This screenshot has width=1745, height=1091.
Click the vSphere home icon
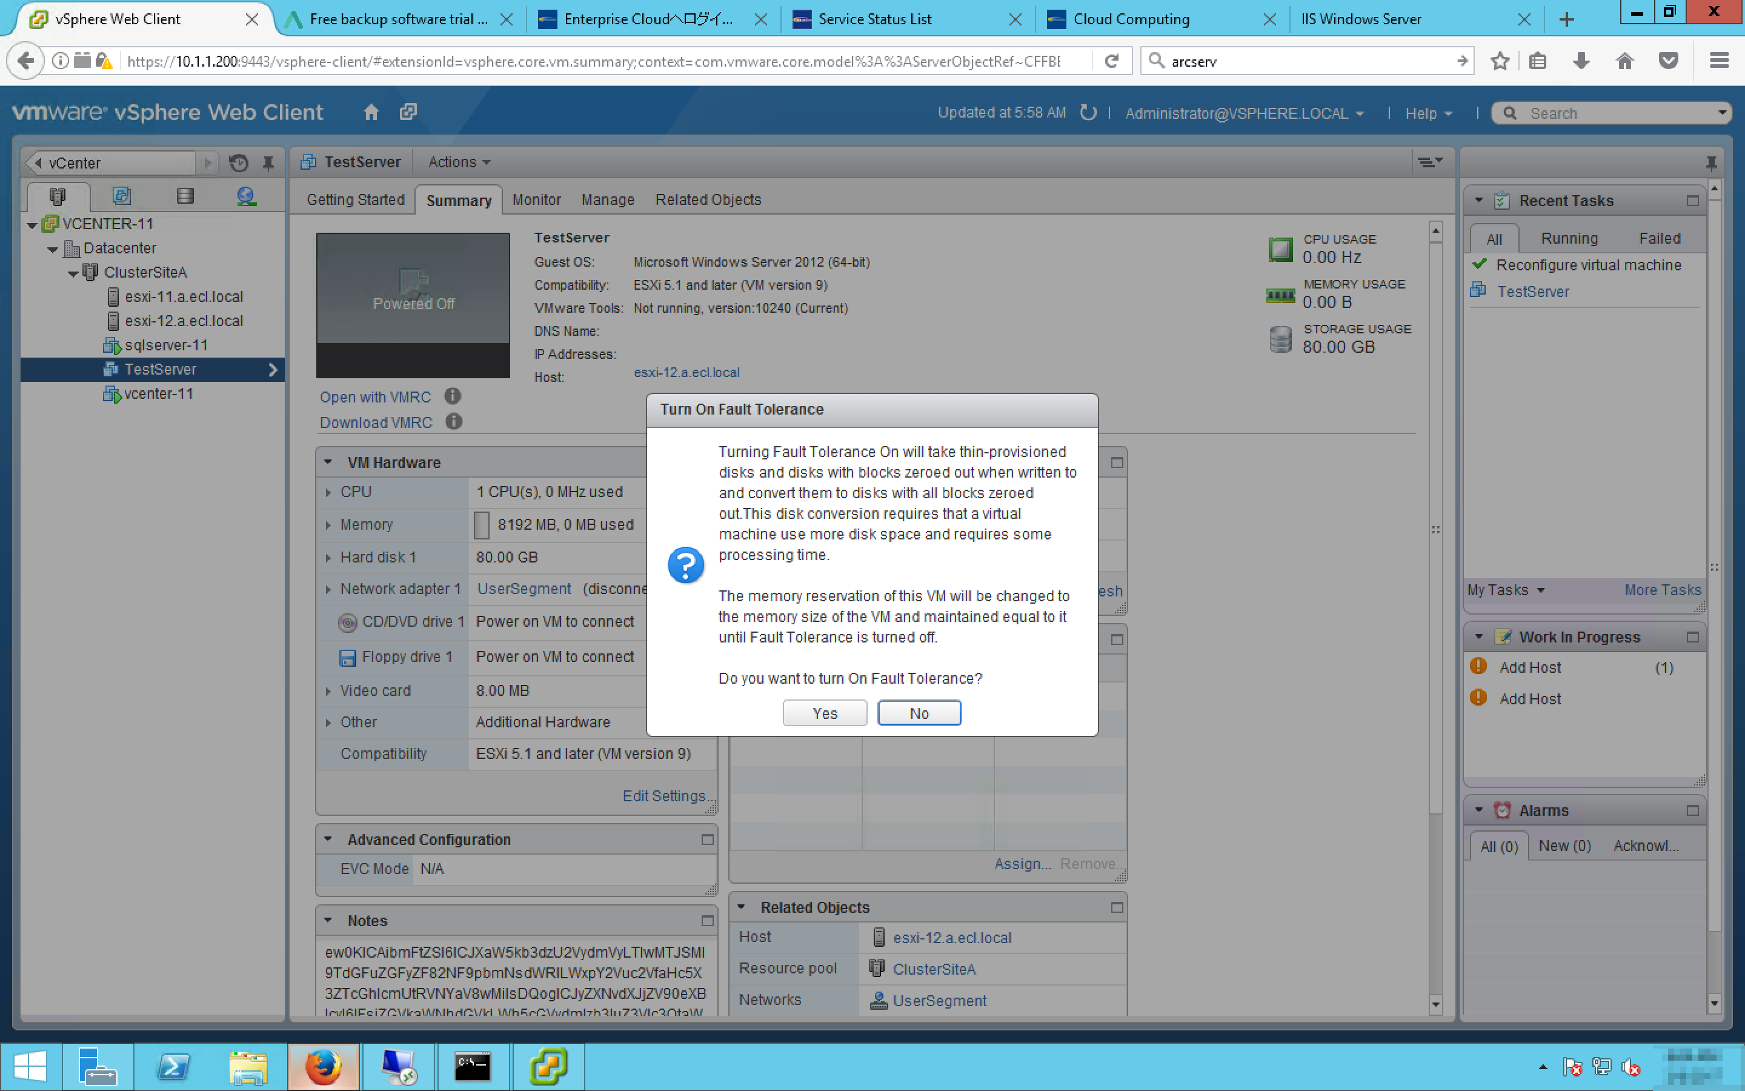coord(371,113)
